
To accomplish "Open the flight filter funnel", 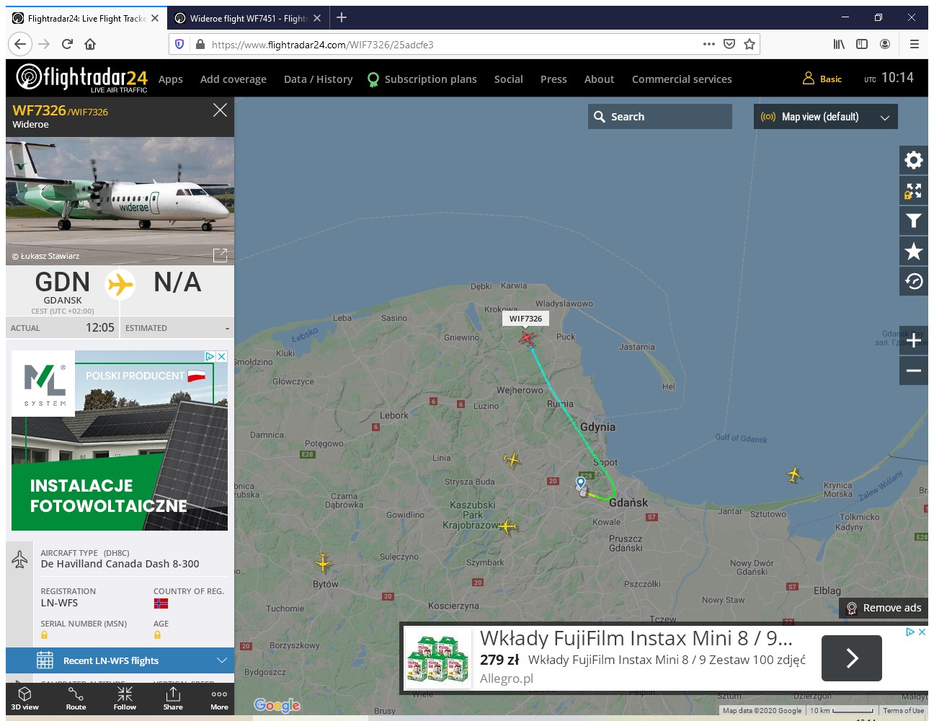I will point(913,221).
